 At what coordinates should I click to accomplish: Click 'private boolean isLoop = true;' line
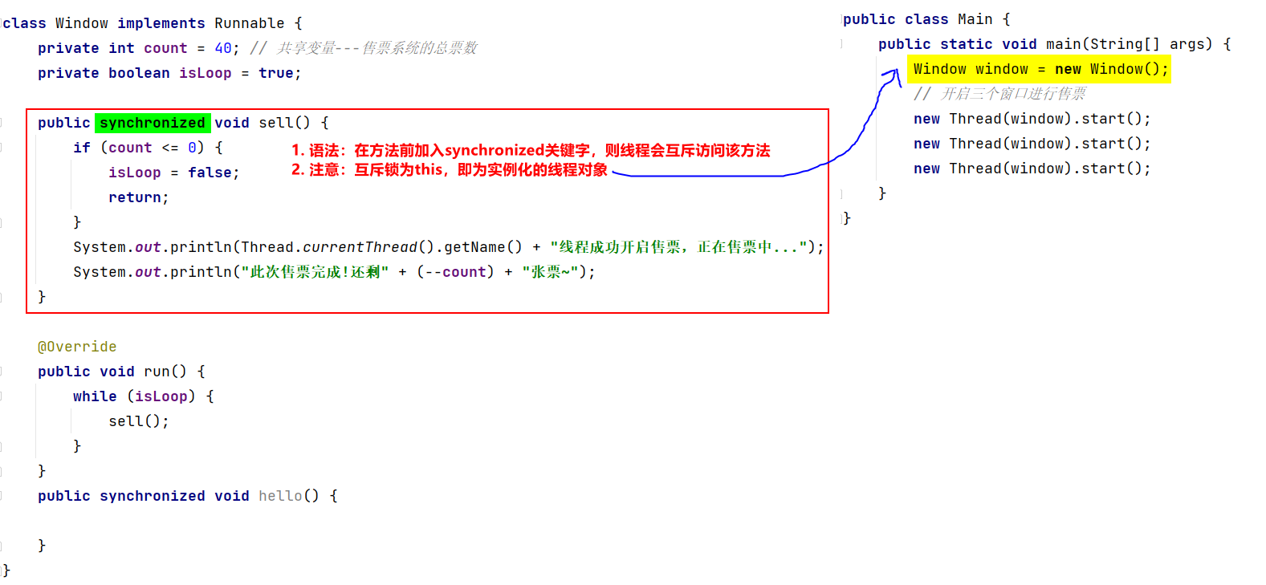pyautogui.click(x=169, y=73)
